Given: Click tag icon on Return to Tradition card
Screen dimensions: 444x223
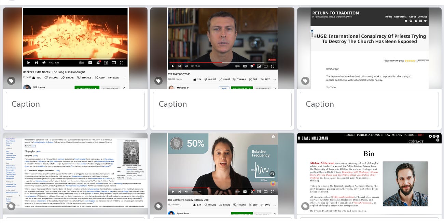Looking at the screenshot, I should (x=305, y=81).
